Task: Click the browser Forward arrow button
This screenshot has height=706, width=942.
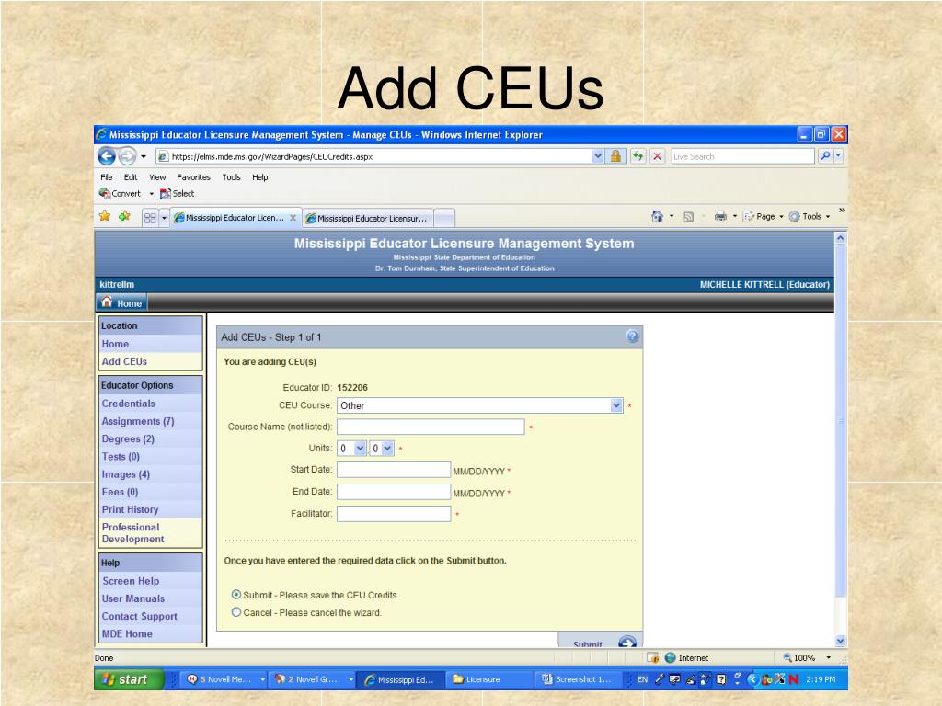Action: tap(127, 156)
